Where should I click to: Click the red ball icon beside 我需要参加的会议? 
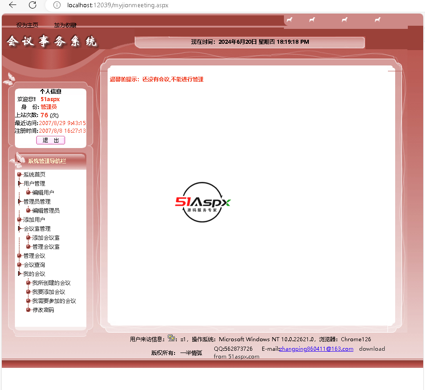coord(28,301)
